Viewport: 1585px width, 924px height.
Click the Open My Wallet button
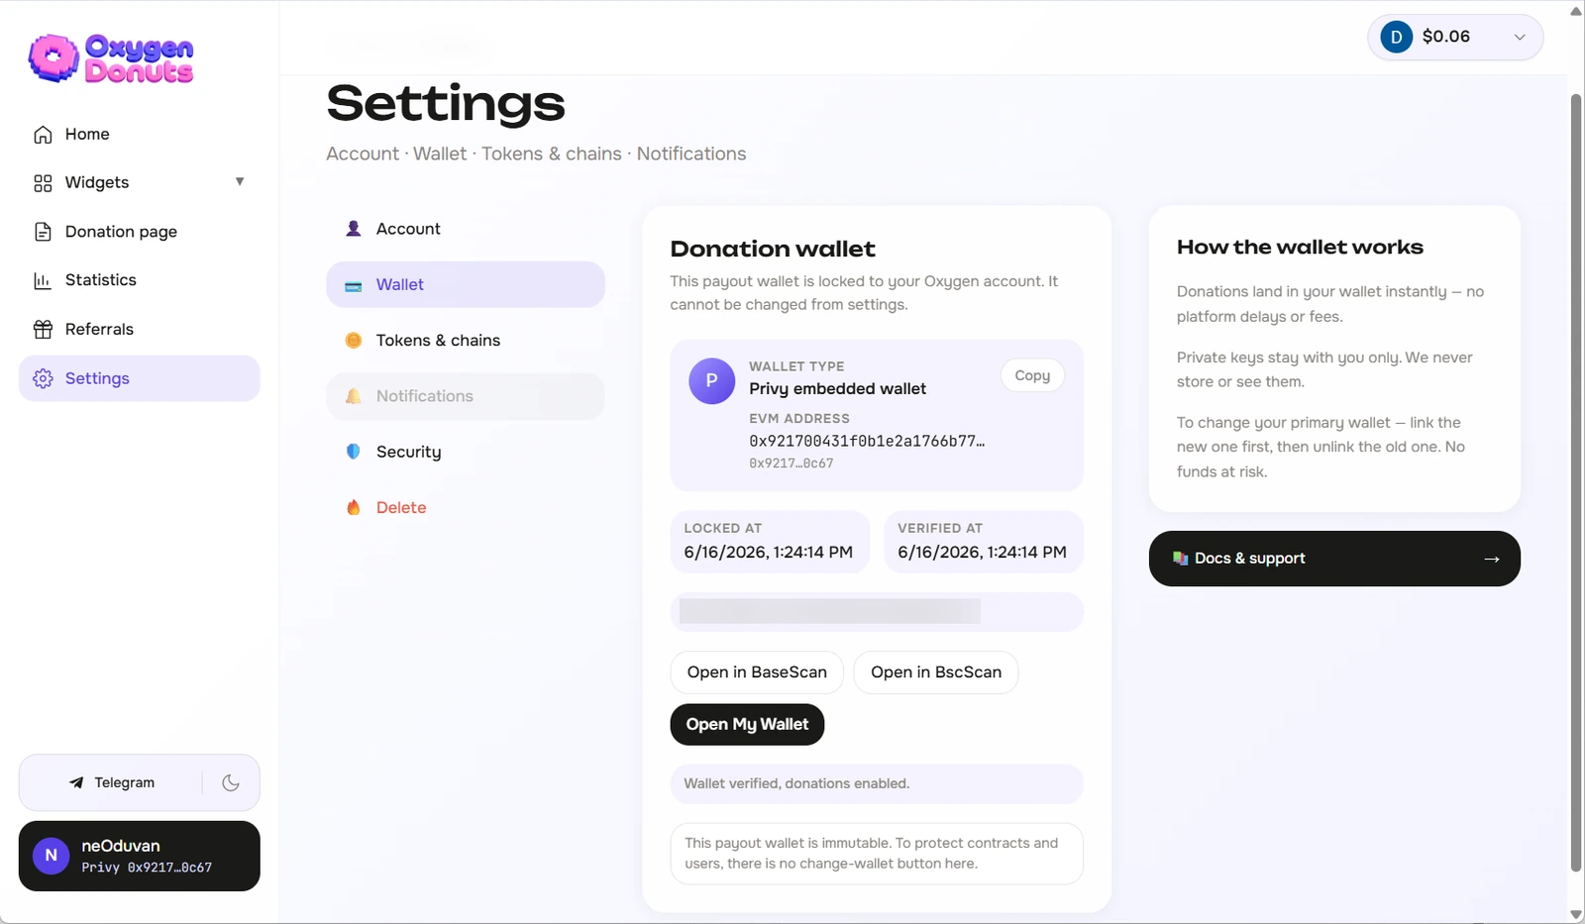tap(748, 725)
